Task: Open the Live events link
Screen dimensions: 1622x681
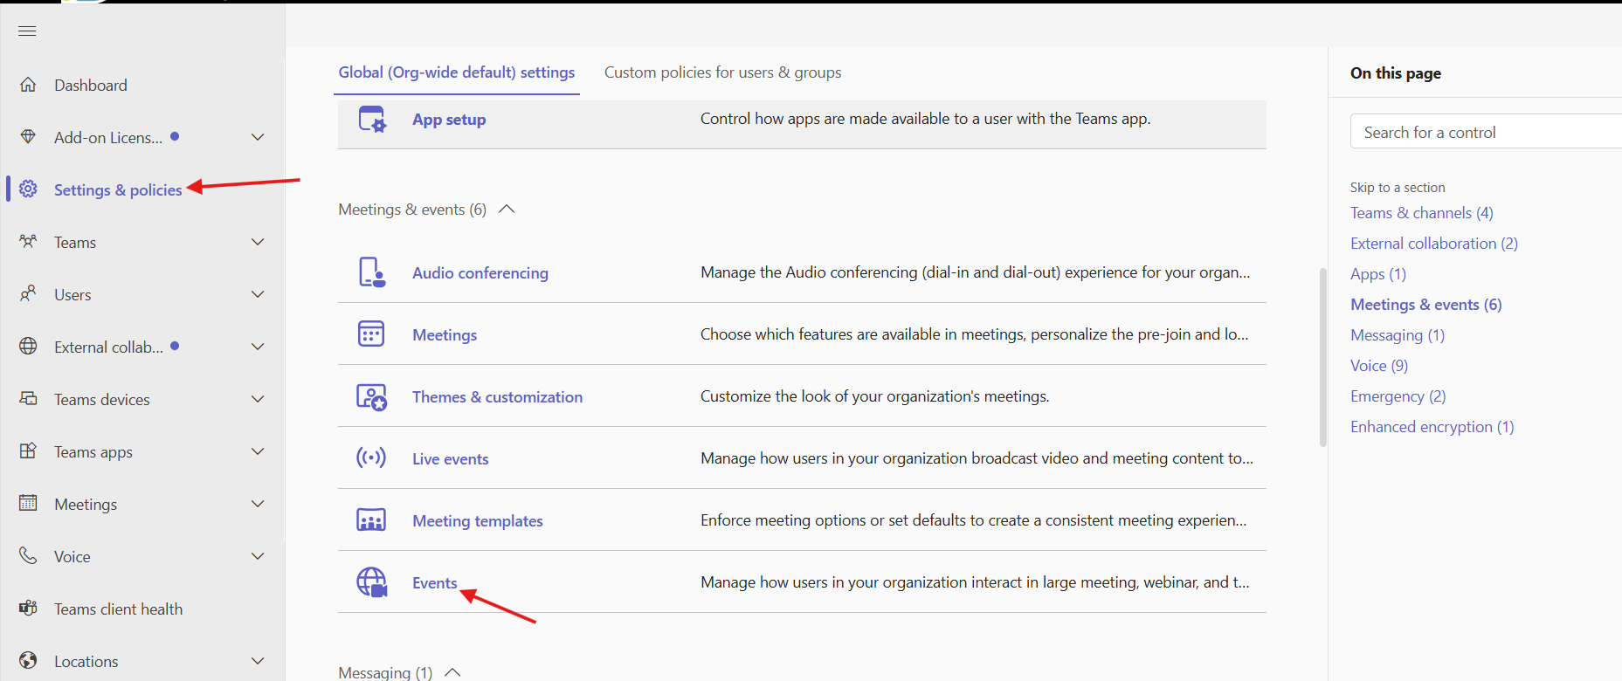Action: coord(451,459)
